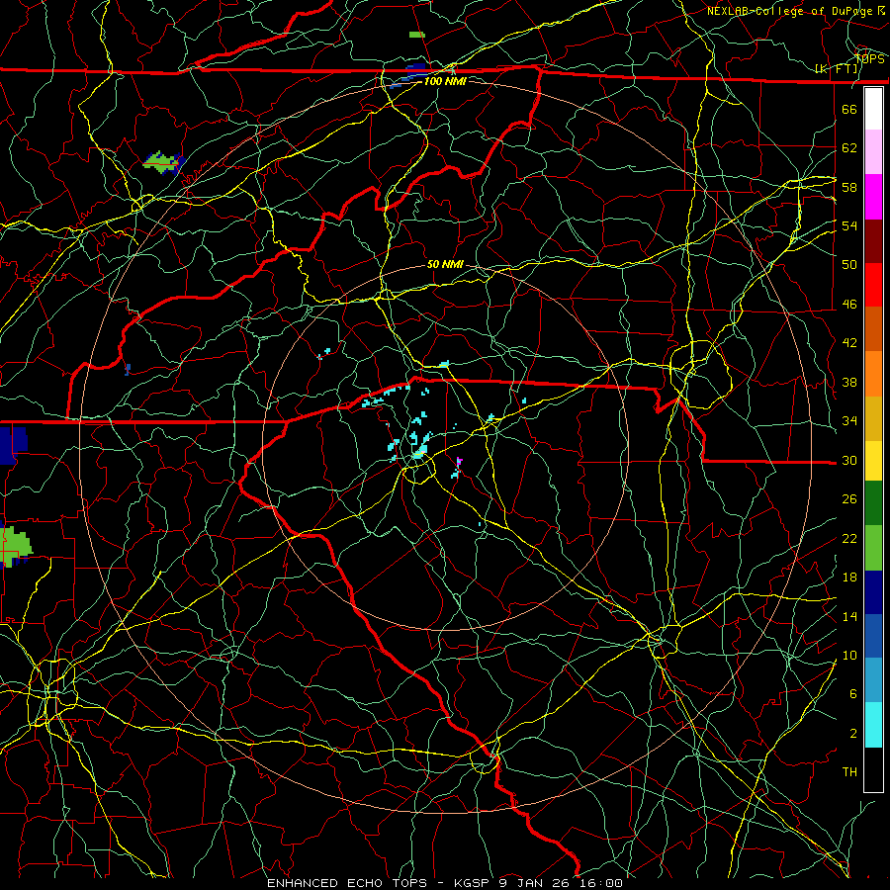Click the legend value '66'

point(849,109)
